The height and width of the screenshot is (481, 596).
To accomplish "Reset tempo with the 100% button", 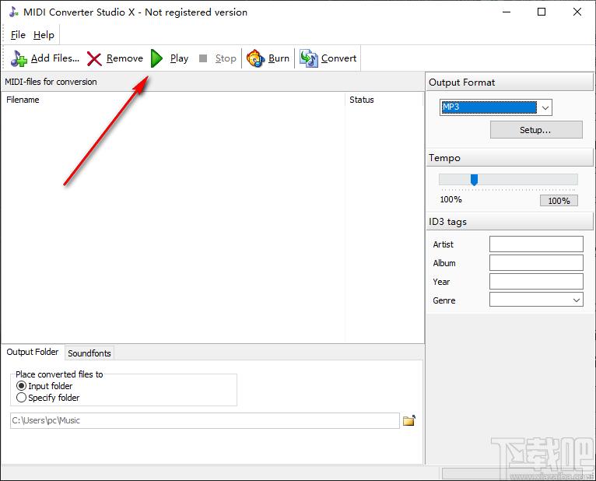I will pos(559,201).
